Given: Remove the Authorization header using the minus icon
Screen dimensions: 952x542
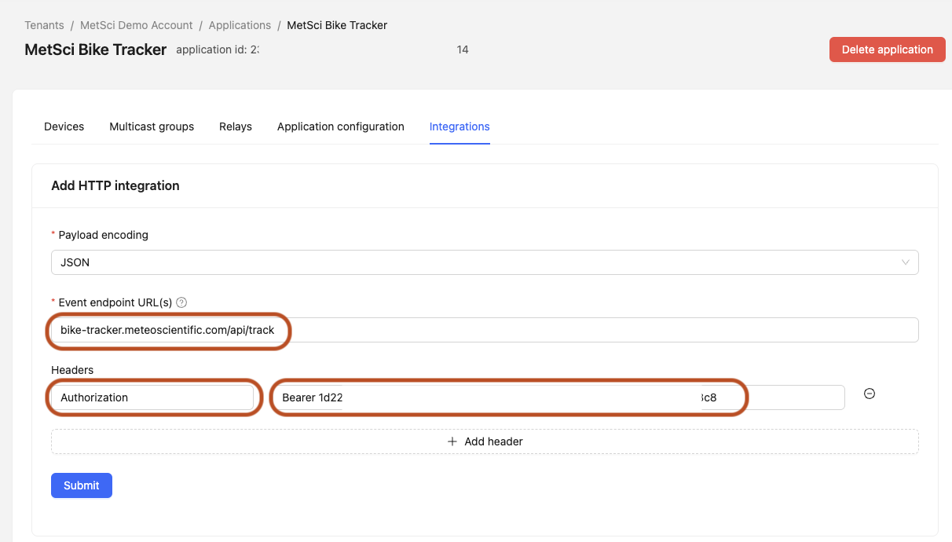Looking at the screenshot, I should click(x=869, y=394).
